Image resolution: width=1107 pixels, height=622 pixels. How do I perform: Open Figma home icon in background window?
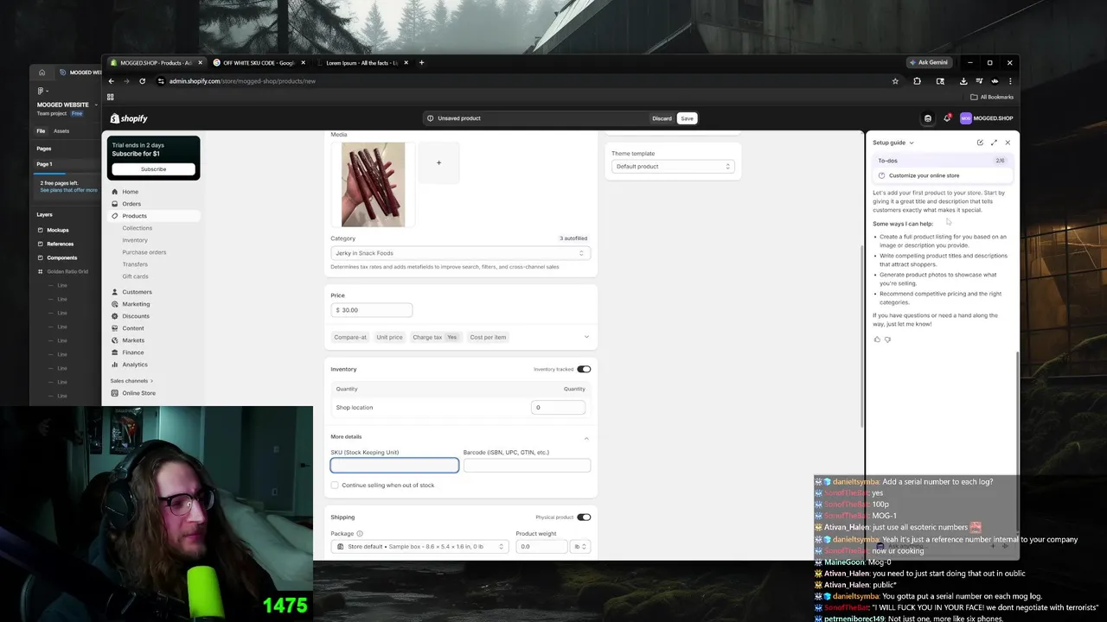[x=42, y=73]
